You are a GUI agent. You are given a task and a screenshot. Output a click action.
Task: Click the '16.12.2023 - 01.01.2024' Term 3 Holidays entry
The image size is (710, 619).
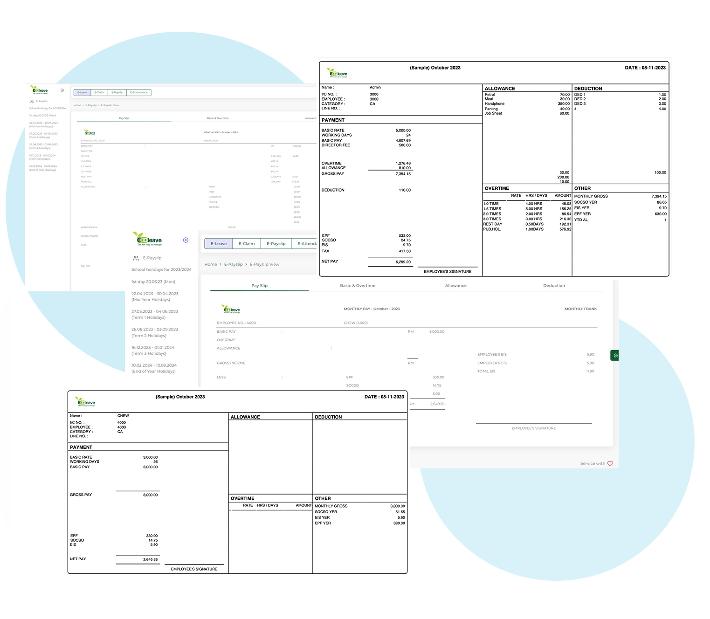pos(153,350)
